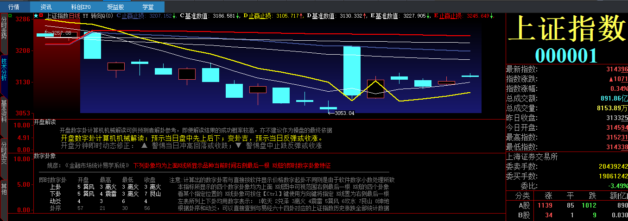Click the red up arrow after 3130.332
The height and width of the screenshot is (221, 628).
[x=365, y=16]
